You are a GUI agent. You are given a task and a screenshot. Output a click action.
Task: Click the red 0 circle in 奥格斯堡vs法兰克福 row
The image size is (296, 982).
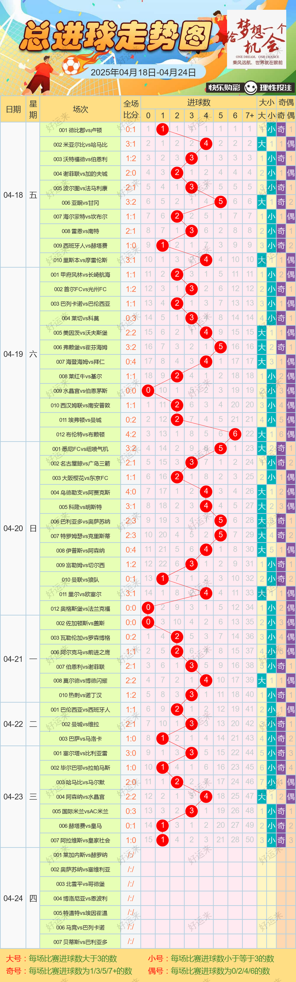coord(148,607)
